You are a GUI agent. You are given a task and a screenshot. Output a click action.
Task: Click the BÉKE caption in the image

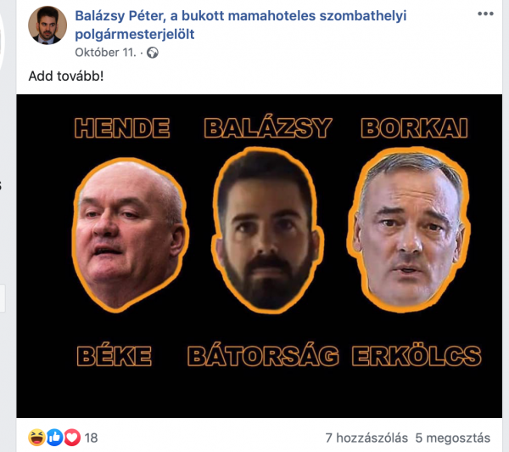115,356
